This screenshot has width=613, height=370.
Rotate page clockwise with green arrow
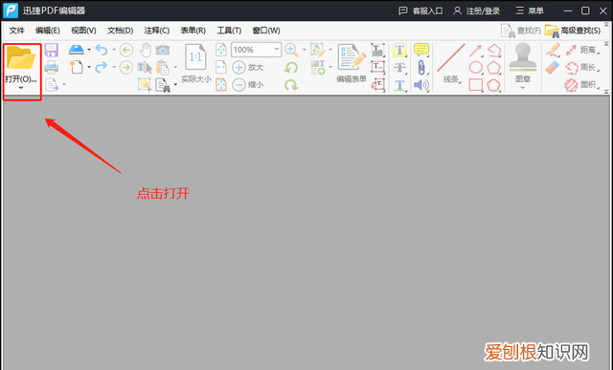point(291,85)
